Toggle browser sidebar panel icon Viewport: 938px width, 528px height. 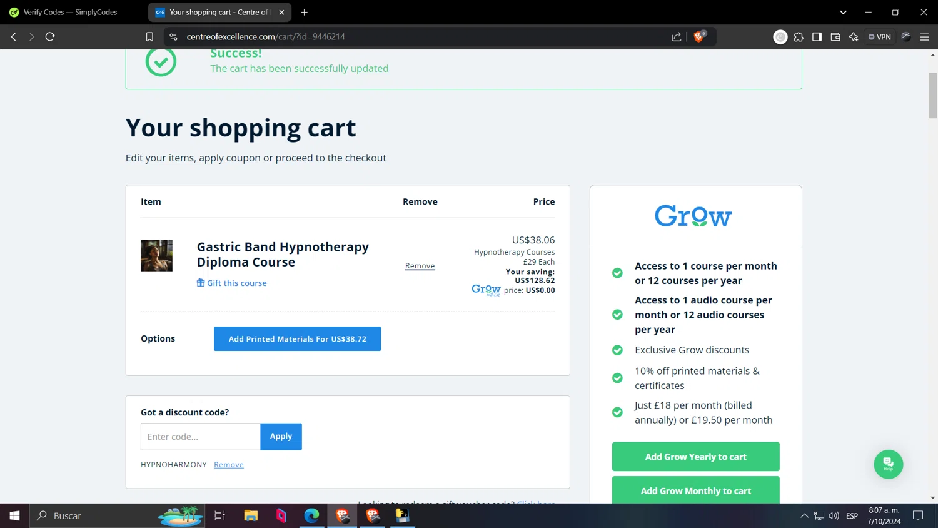point(817,37)
